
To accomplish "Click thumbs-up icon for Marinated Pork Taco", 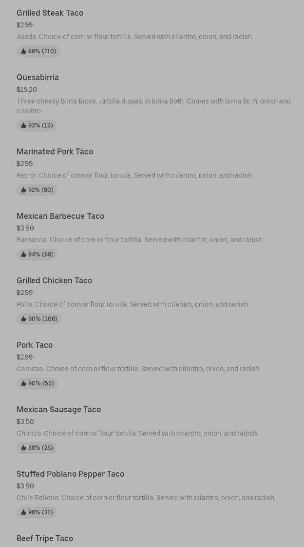I will tap(23, 190).
